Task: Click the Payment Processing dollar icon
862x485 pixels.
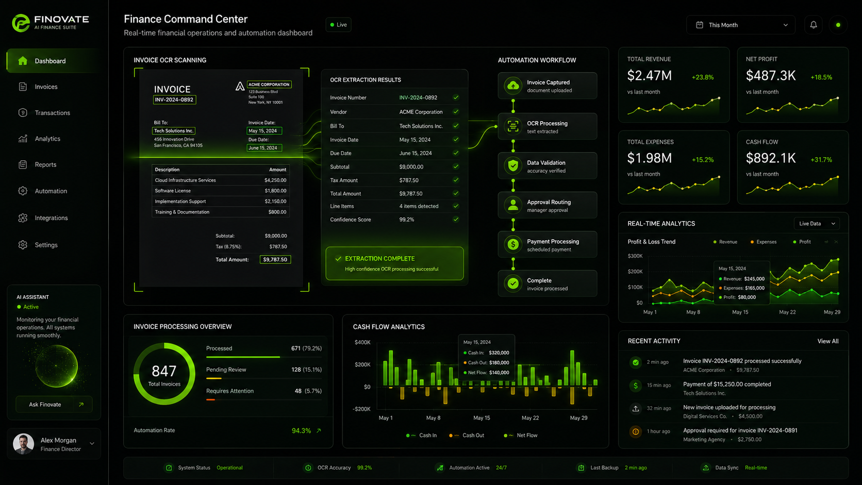Action: pos(513,244)
